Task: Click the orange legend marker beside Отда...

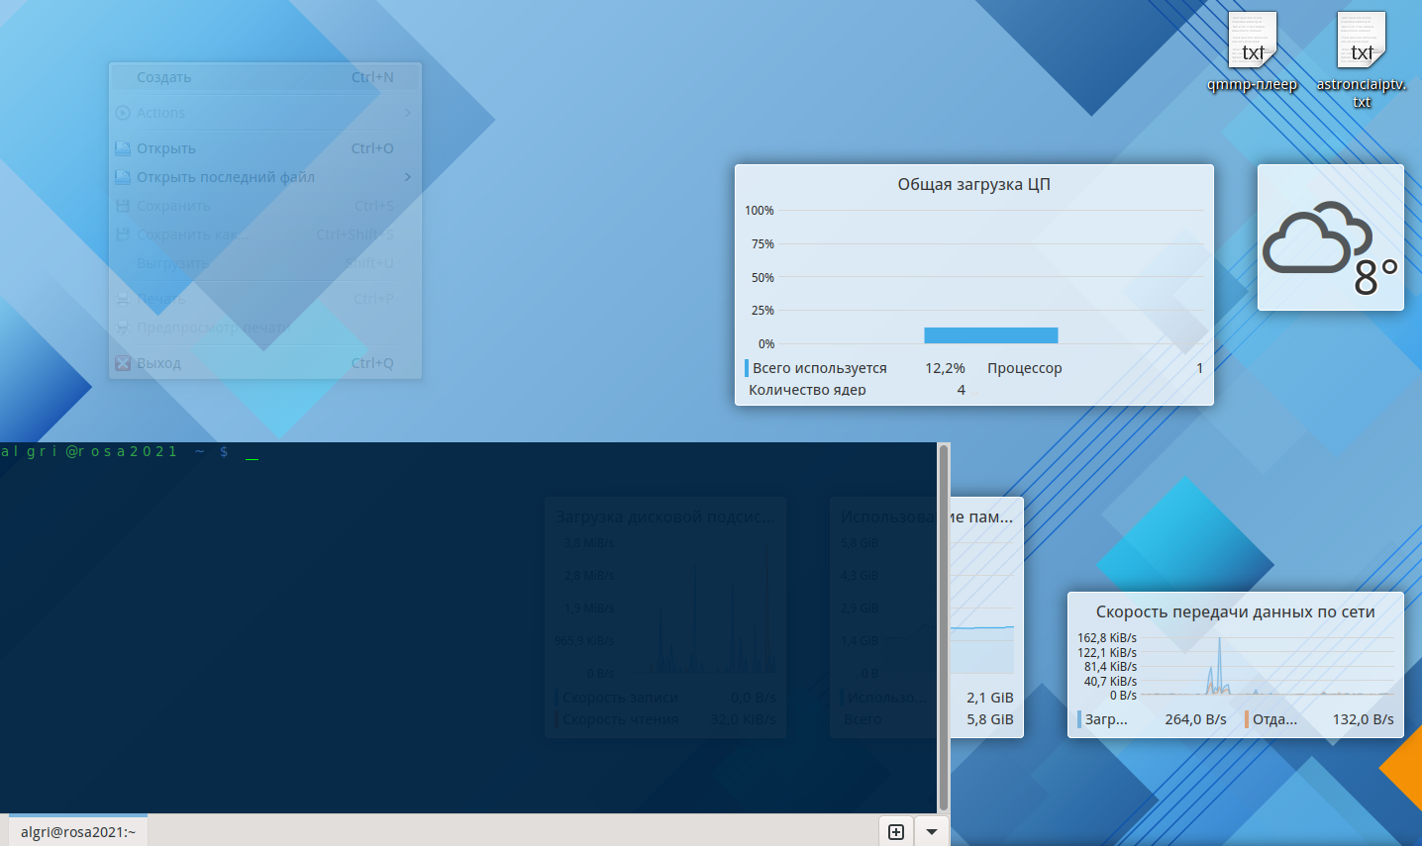Action: coord(1247,719)
